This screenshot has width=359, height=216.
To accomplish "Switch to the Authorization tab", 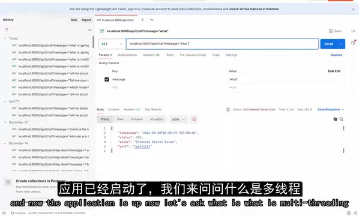I will (x=127, y=55).
